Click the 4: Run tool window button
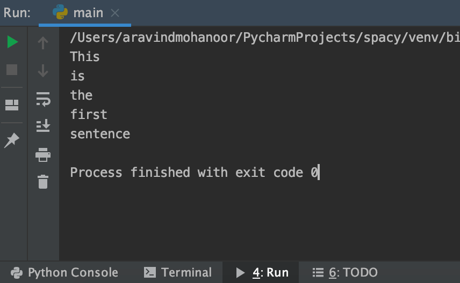460x283 pixels. click(262, 272)
